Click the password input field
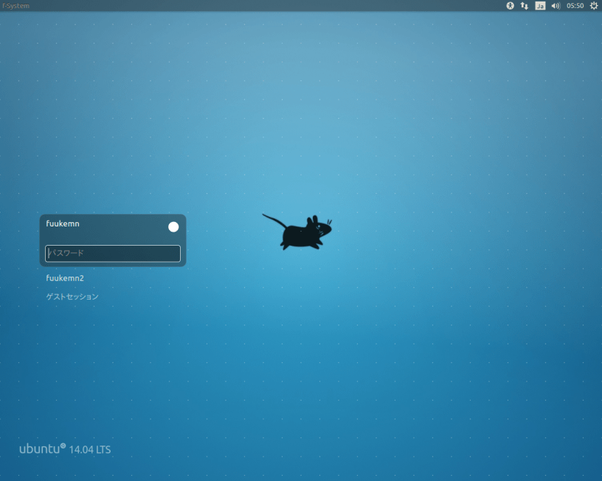 (113, 253)
